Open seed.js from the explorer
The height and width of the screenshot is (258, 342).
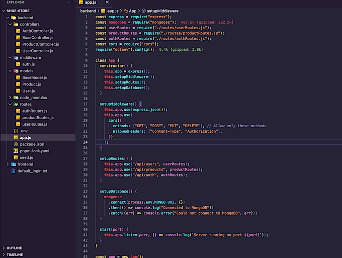pos(26,157)
